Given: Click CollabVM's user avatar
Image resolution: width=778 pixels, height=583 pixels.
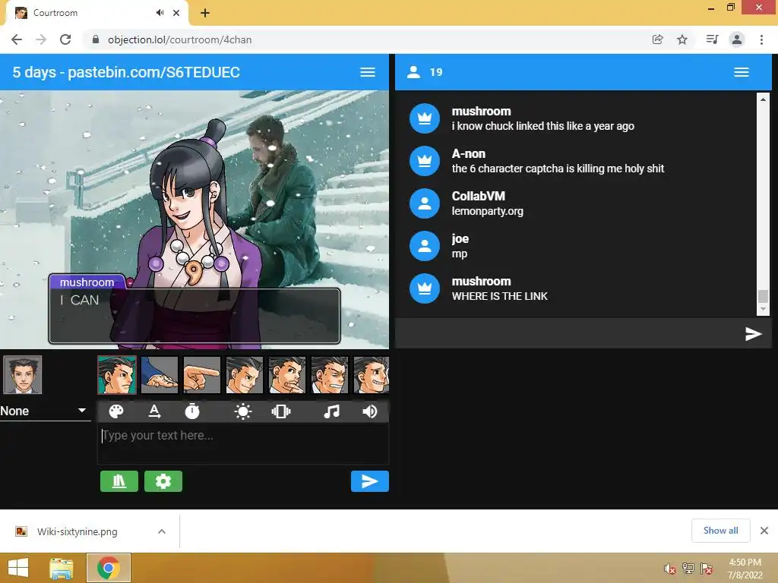Looking at the screenshot, I should tap(425, 203).
